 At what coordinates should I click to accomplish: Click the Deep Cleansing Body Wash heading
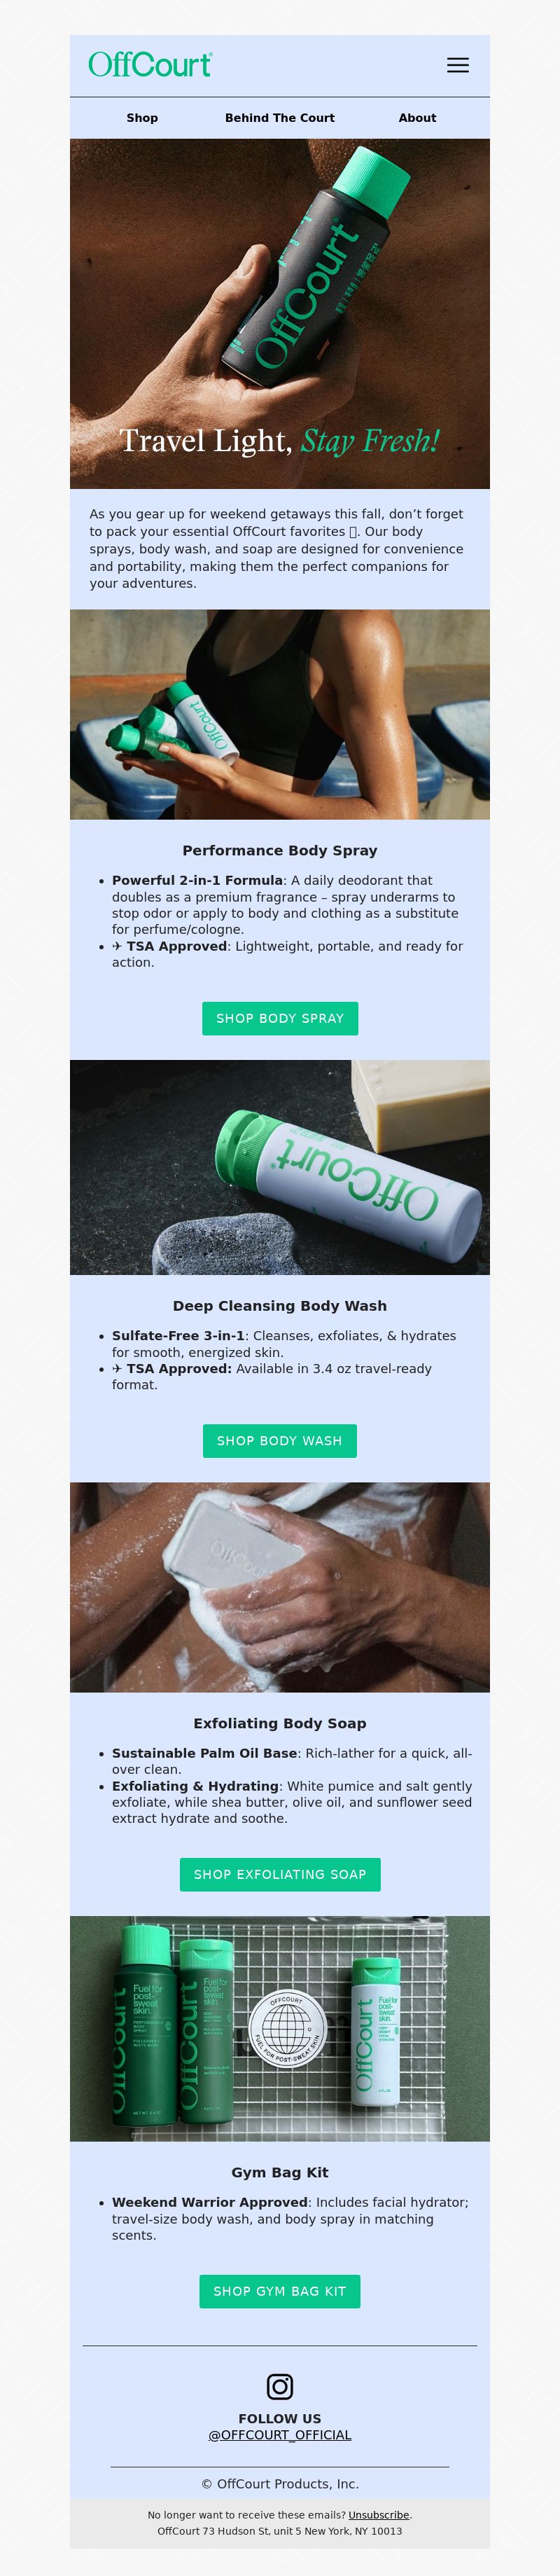pyautogui.click(x=280, y=1306)
